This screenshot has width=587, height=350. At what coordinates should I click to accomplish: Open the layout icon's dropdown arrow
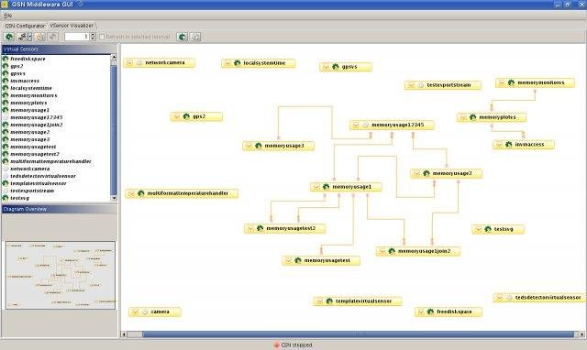point(30,37)
